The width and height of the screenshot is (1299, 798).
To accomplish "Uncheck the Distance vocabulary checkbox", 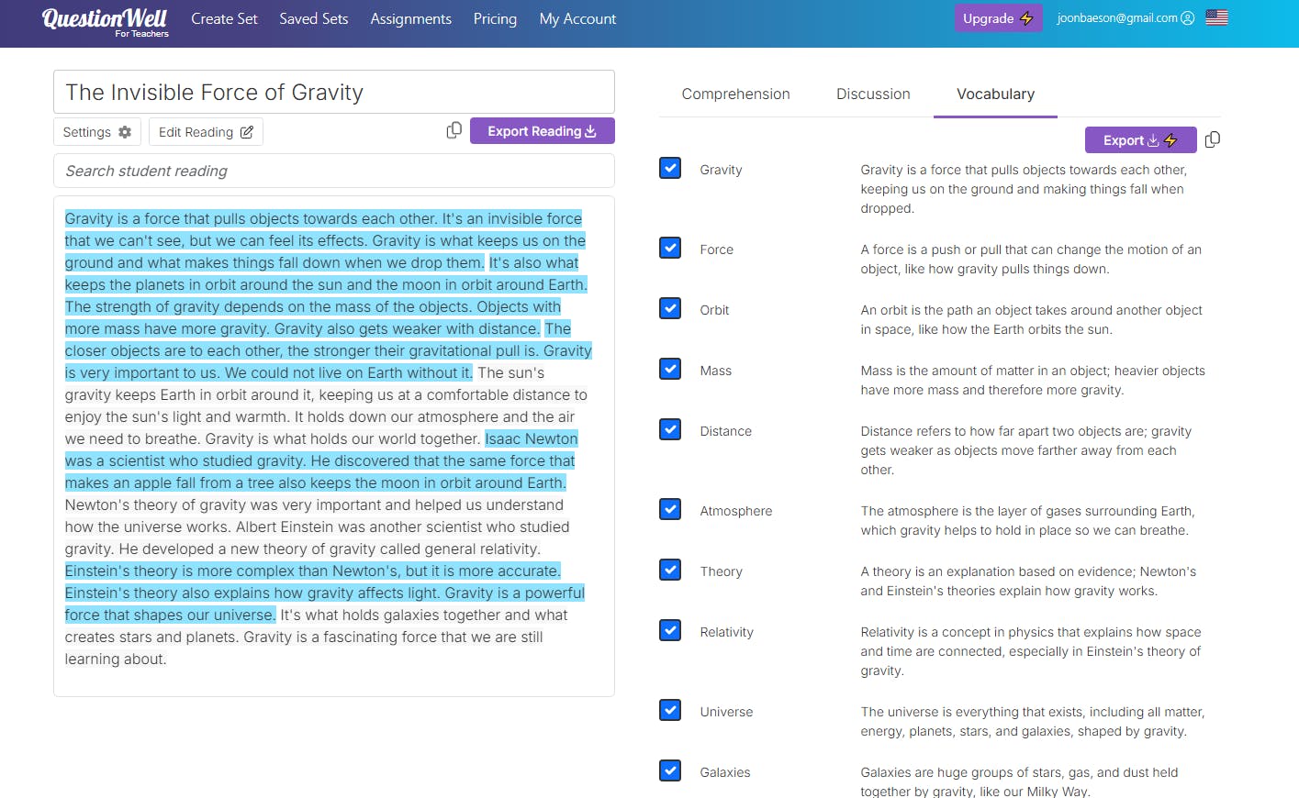I will coord(670,429).
